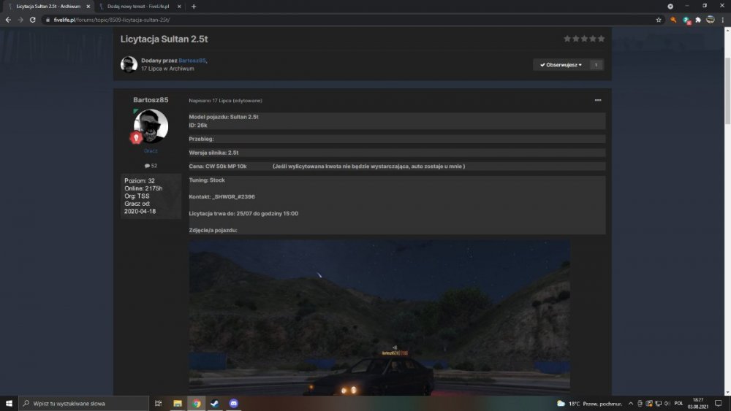Click the "Wersja silnika: 2.5t" line
Screen dimensions: 731x411
tap(213, 153)
